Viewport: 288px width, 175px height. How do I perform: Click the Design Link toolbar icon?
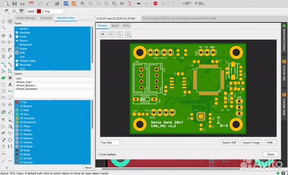[x=186, y=3]
